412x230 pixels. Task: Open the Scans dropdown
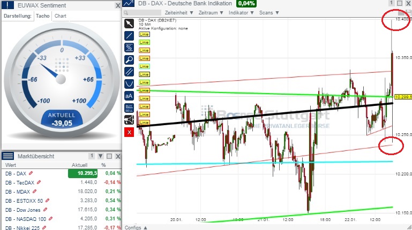point(269,13)
